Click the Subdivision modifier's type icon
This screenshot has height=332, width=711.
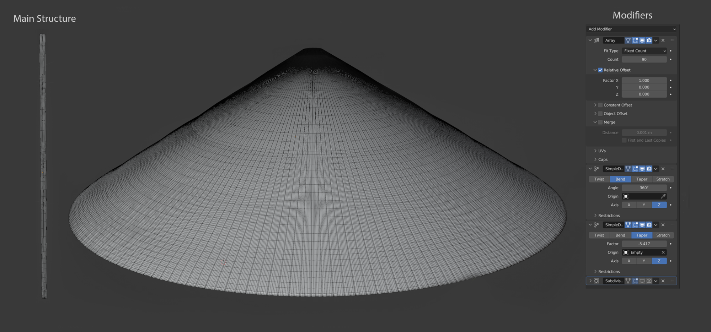pos(597,281)
